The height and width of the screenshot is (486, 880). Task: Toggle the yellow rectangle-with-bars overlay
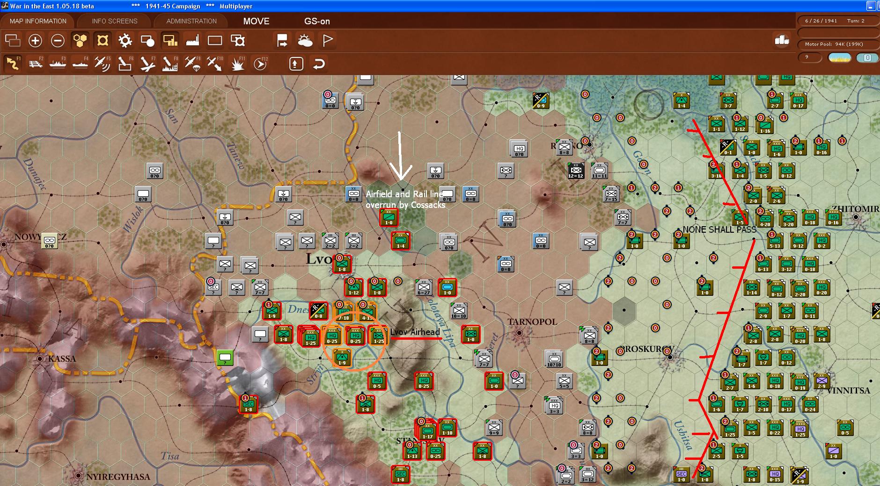coord(170,41)
